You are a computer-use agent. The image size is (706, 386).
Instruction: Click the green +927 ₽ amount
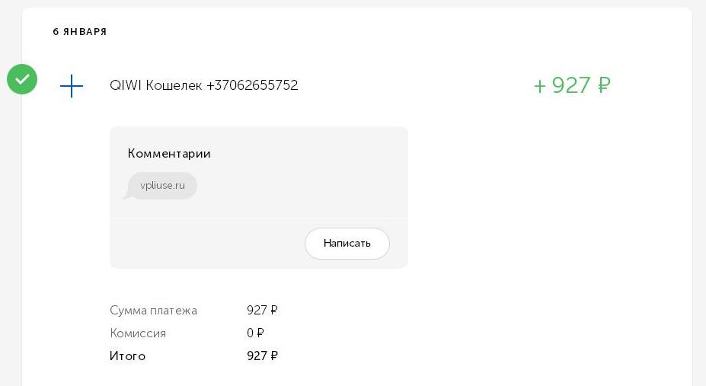[572, 85]
